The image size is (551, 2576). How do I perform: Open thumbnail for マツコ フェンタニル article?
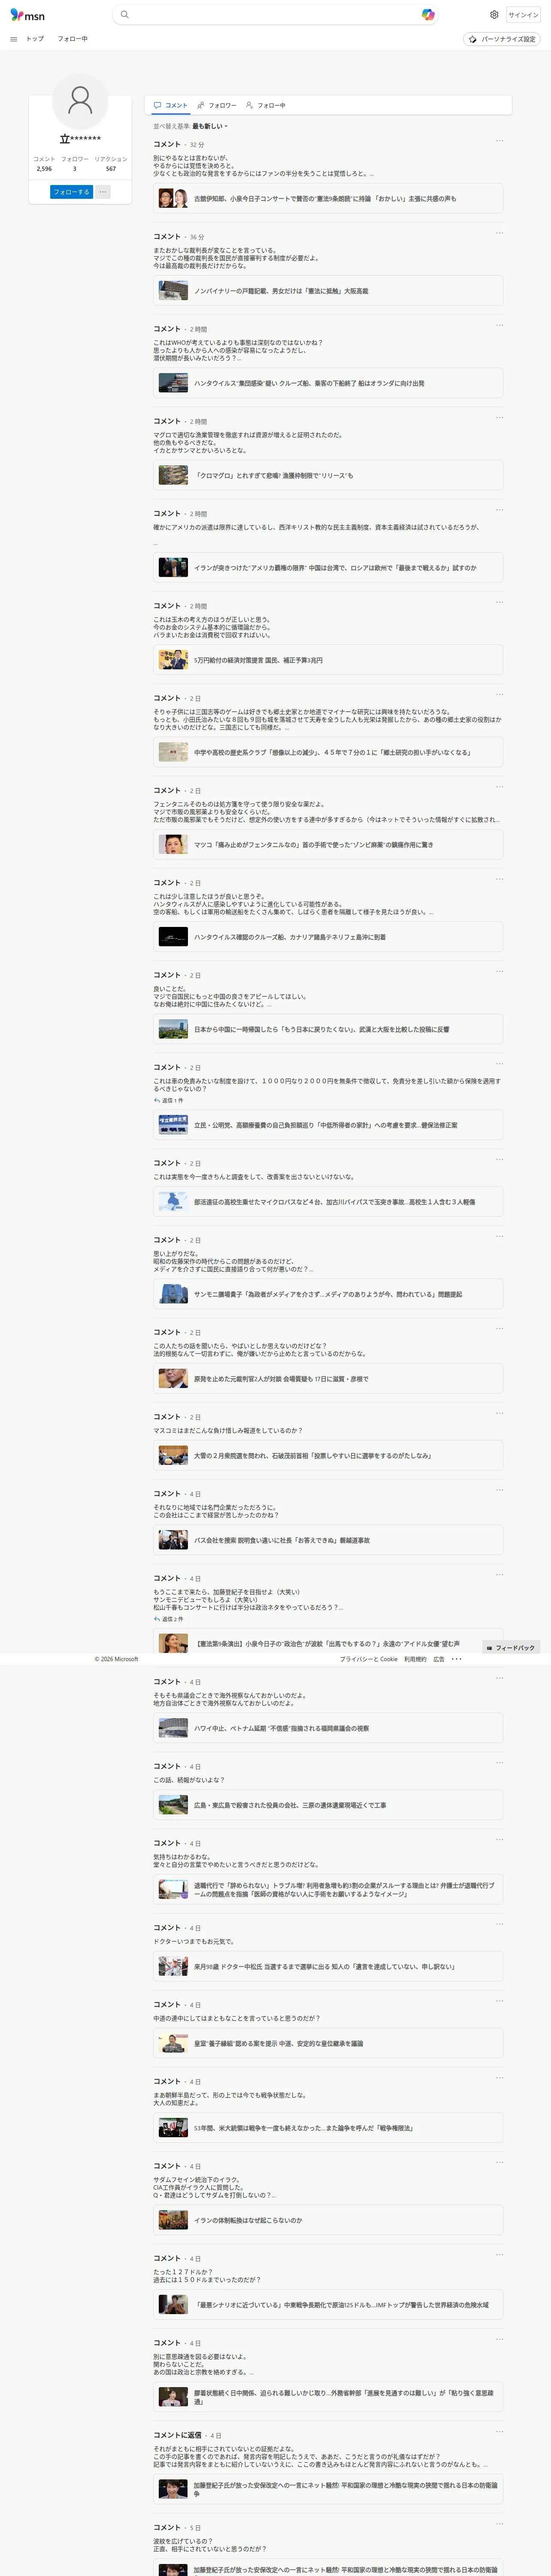173,845
